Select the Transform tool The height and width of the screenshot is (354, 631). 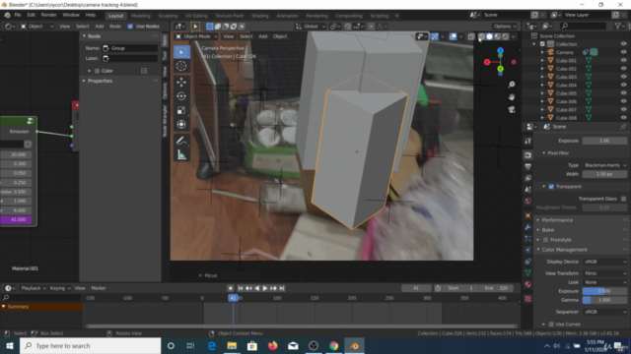pos(181,125)
